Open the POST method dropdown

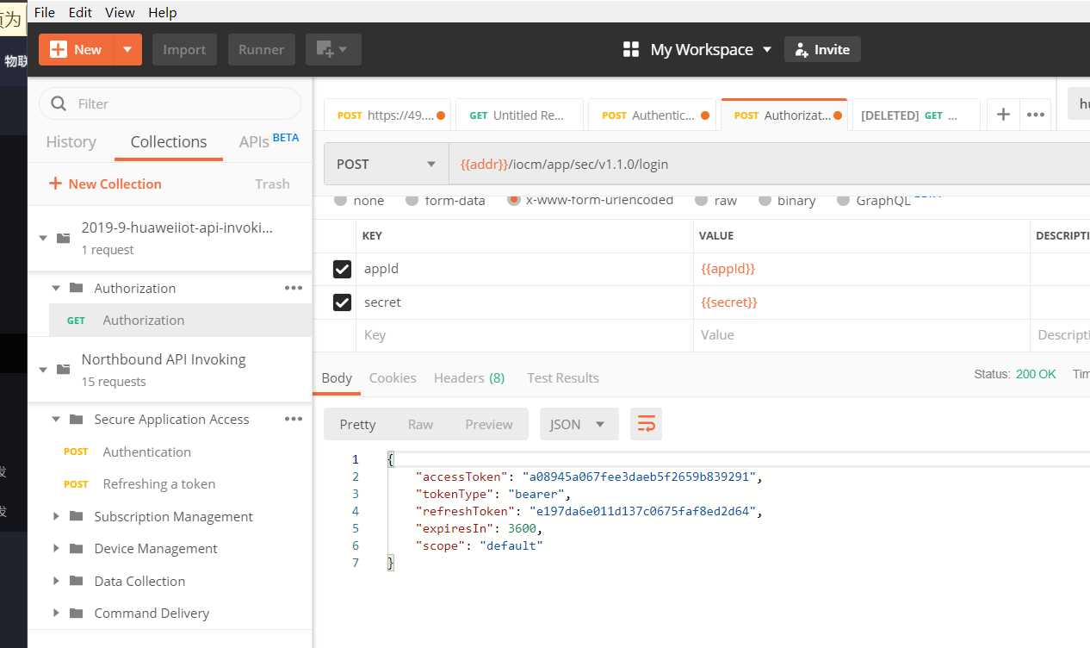pyautogui.click(x=386, y=164)
